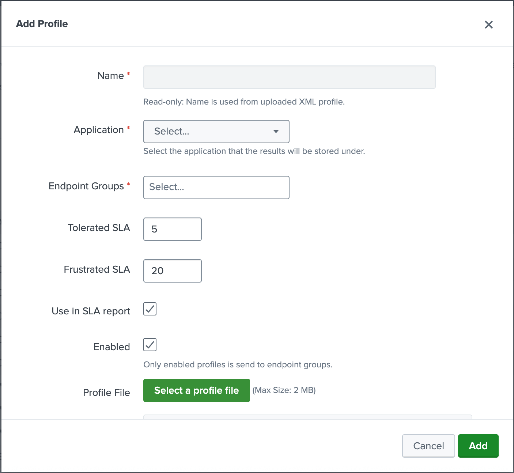Click the Endpoint Groups label
Screen dimensions: 514x473
tap(86, 186)
